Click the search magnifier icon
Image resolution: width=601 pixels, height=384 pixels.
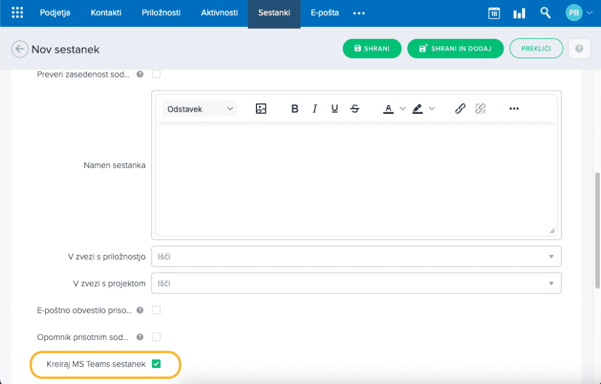545,12
